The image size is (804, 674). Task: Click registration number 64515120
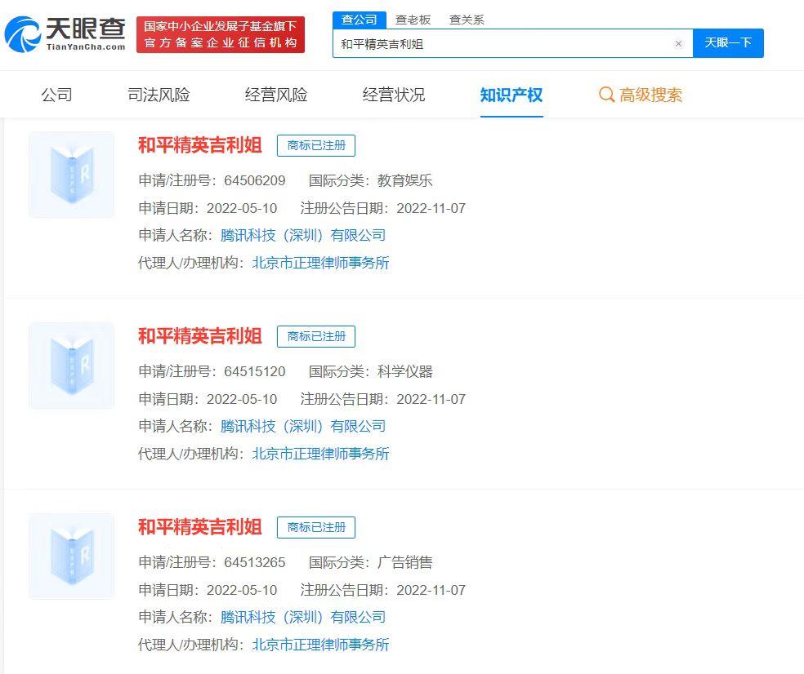255,372
